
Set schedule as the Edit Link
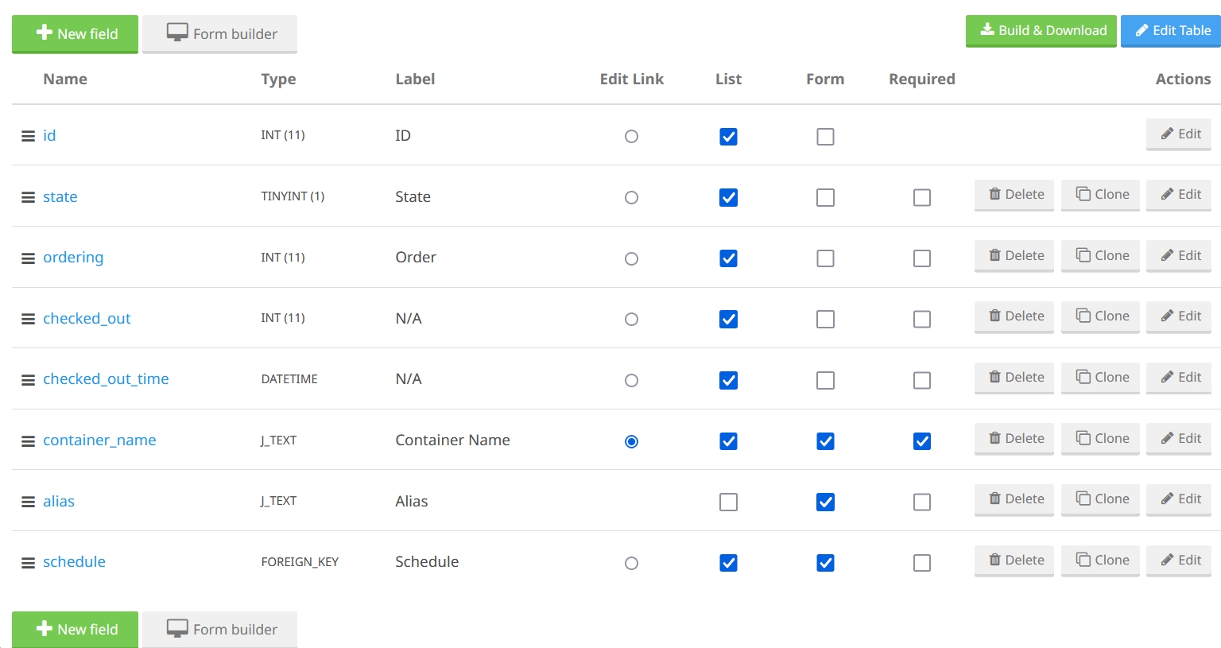(631, 563)
